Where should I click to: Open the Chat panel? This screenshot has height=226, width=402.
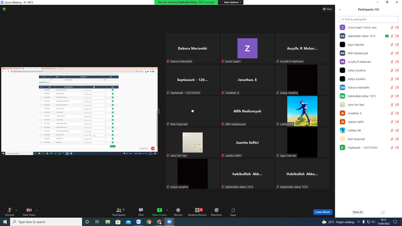point(141,212)
